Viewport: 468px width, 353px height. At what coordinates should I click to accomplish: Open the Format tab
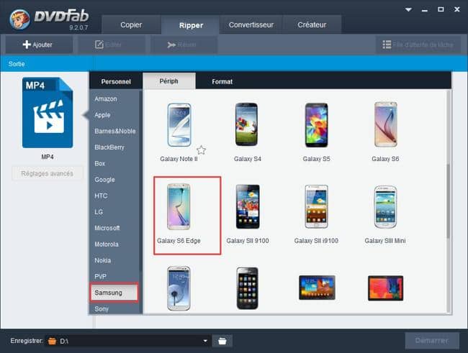click(222, 81)
